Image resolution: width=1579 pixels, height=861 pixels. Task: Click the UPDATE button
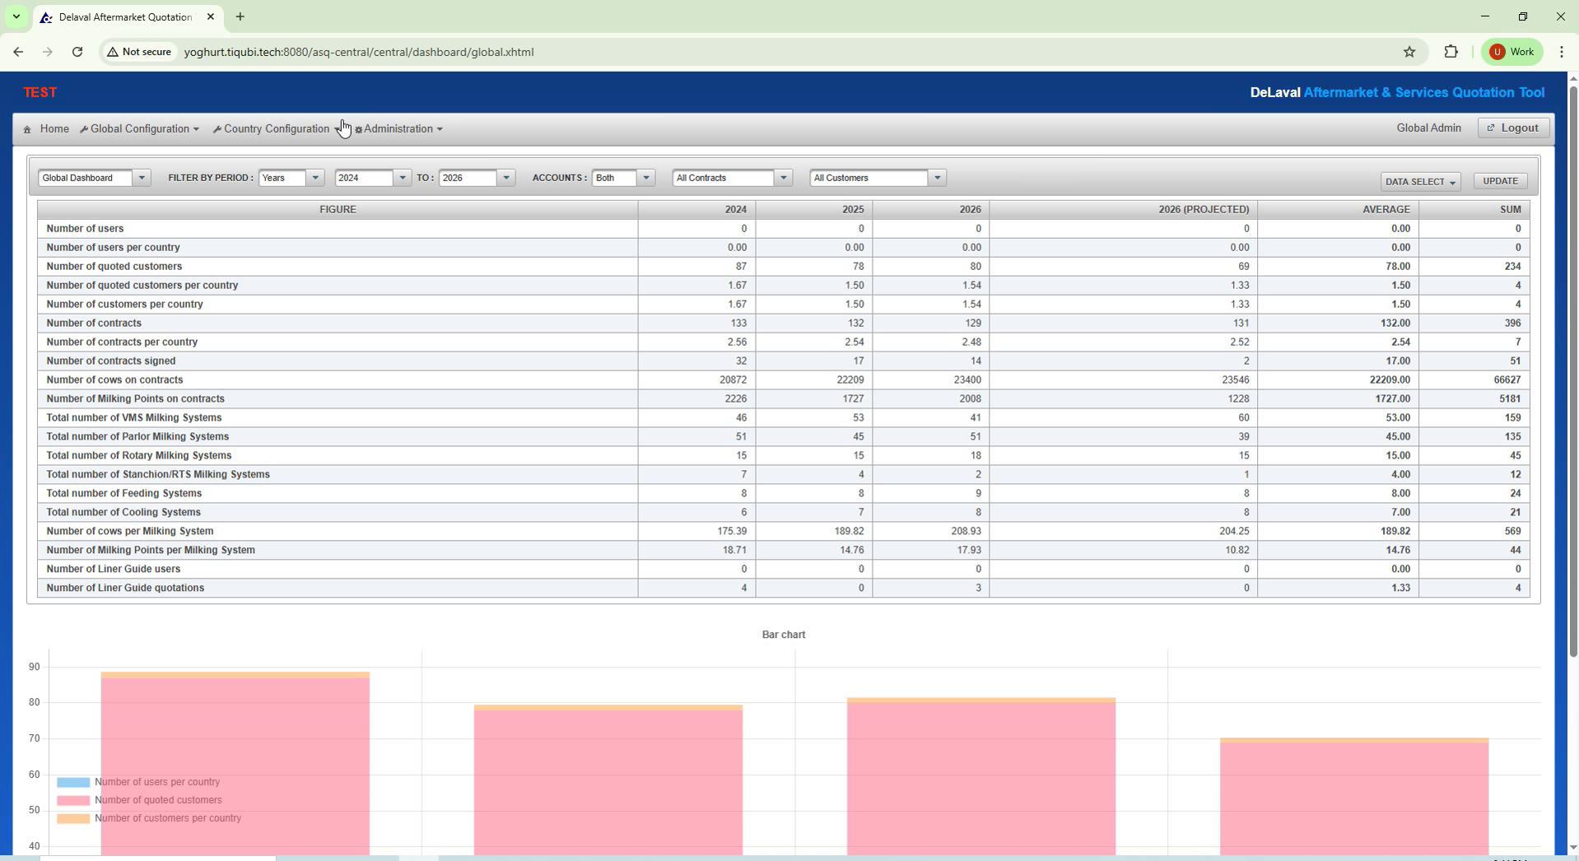point(1500,181)
